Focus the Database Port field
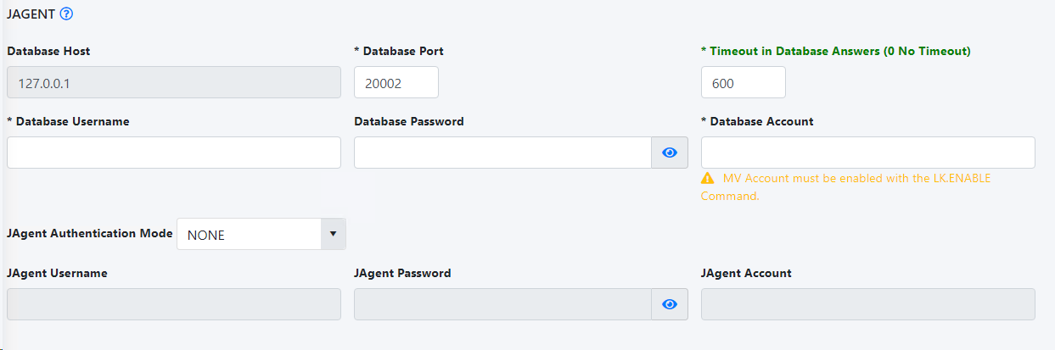Screen dimensions: 1055x350 (396, 83)
